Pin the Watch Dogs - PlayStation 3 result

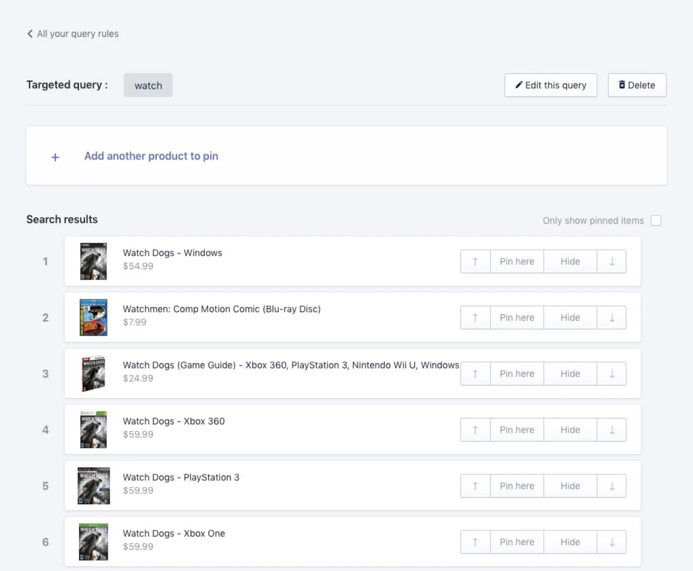[516, 486]
